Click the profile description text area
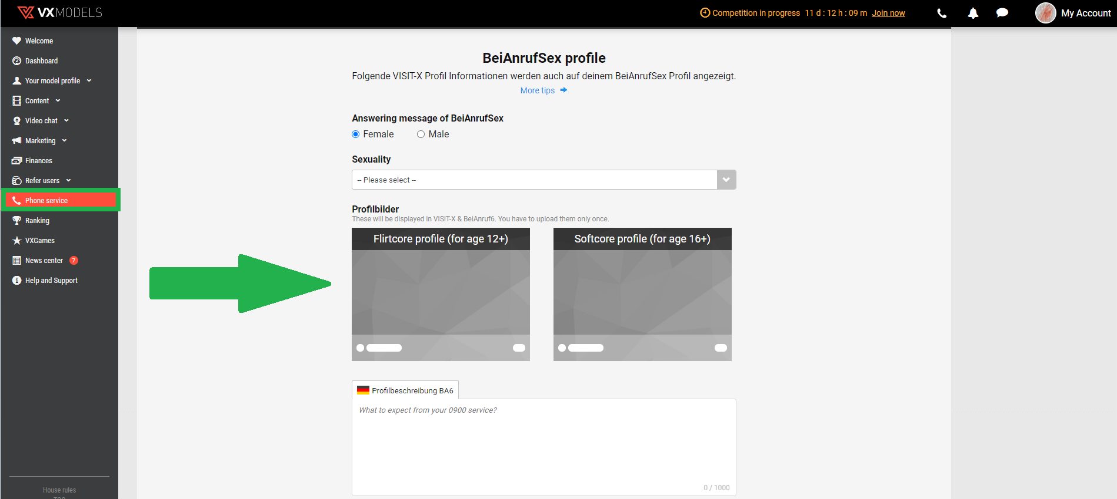Screen dimensions: 1117x499 tap(544, 447)
